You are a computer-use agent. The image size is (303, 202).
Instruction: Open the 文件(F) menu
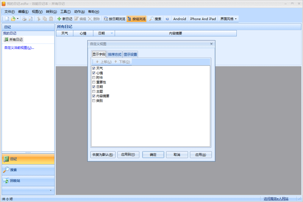[x=10, y=12]
